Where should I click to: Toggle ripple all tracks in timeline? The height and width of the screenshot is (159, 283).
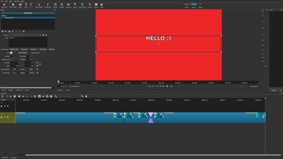(51, 96)
